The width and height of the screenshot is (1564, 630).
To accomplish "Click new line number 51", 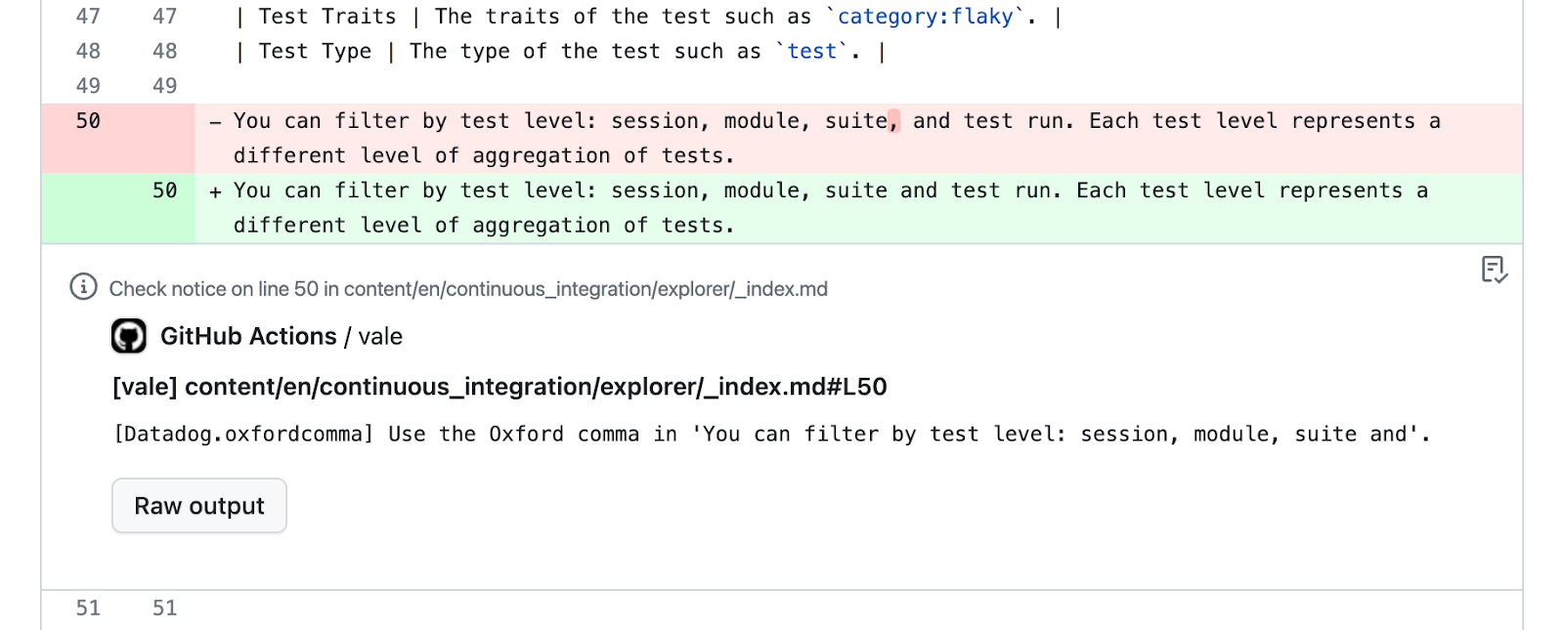I will point(164,609).
